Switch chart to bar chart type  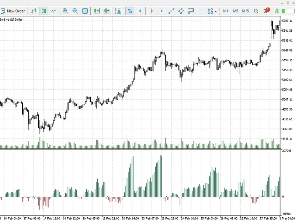[34, 11]
